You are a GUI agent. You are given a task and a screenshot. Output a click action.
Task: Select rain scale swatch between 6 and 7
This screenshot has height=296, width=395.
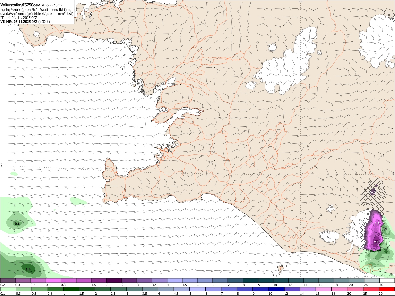[213, 289]
